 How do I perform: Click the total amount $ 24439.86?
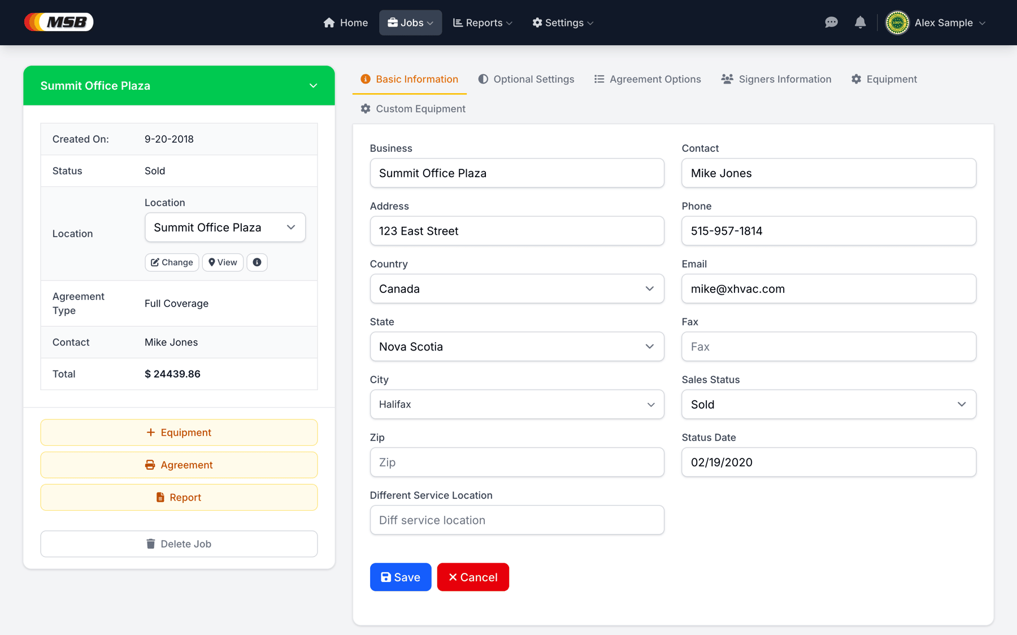[x=172, y=374]
